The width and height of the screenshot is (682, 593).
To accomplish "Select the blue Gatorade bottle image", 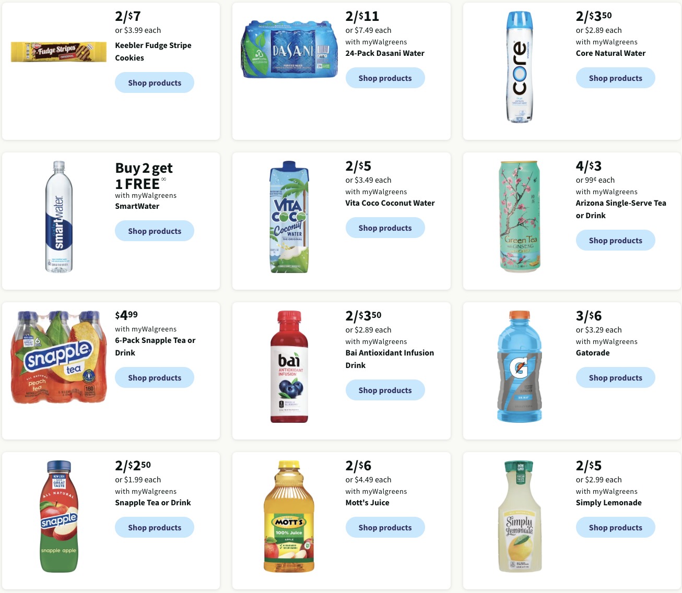I will coord(520,366).
